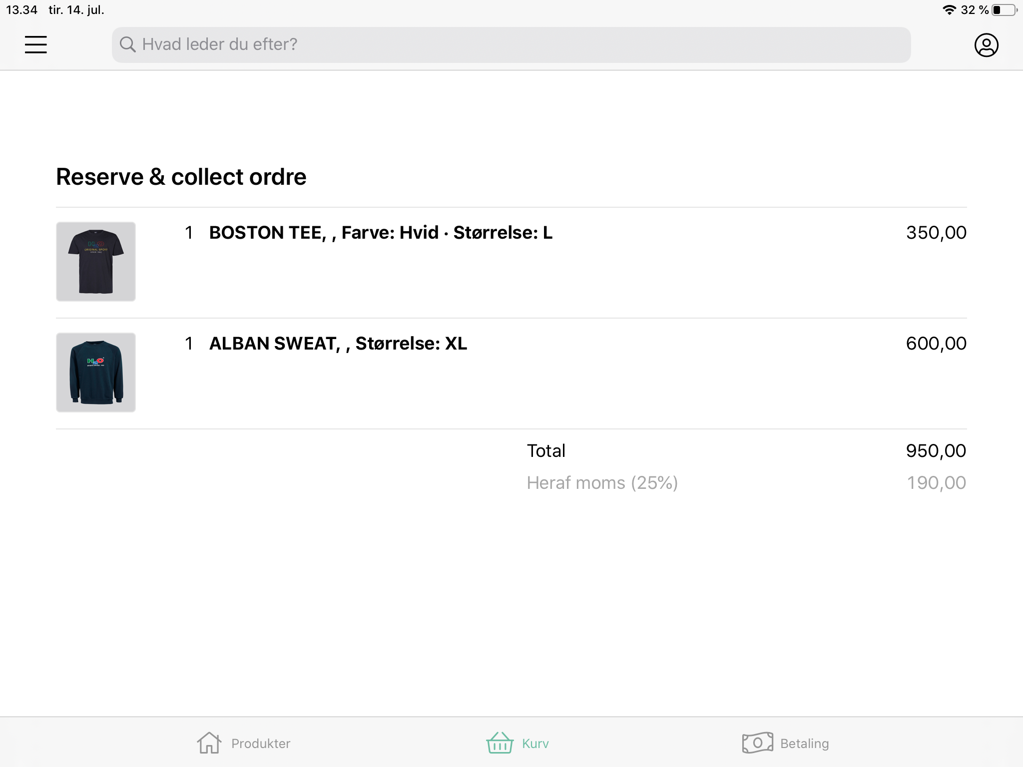
Task: Focus the "Hvad leder du efter?" search field
Action: tap(511, 44)
